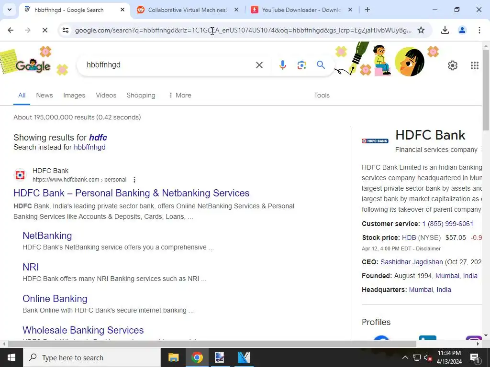Open the NetBanking sitelink
The height and width of the screenshot is (367, 490).
pyautogui.click(x=47, y=236)
